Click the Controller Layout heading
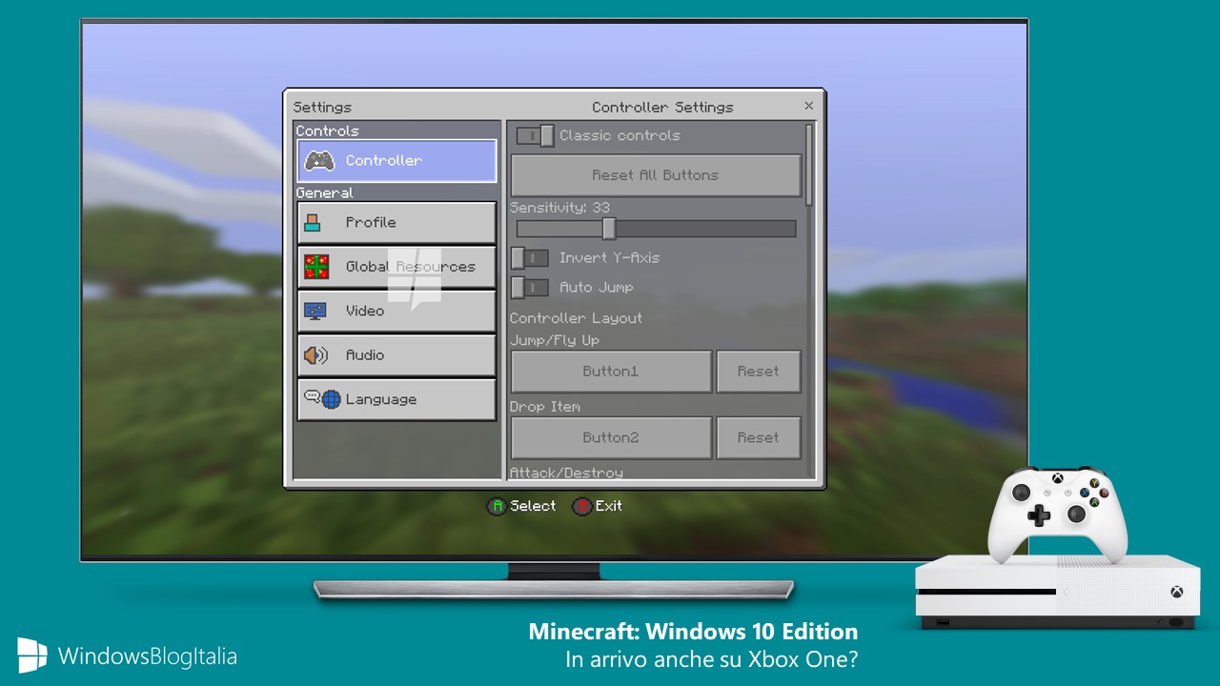Image resolution: width=1220 pixels, height=686 pixels. pyautogui.click(x=576, y=318)
